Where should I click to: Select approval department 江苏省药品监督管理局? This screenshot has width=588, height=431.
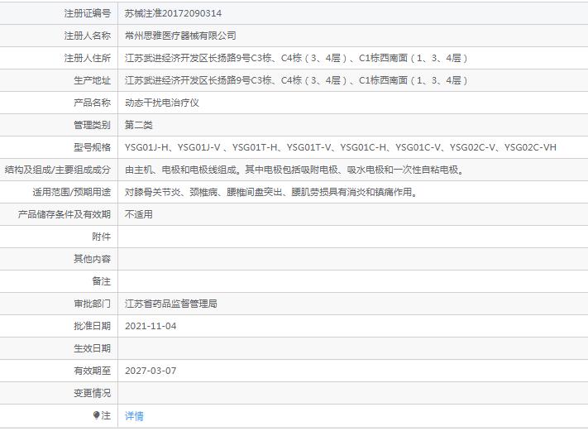pos(171,304)
